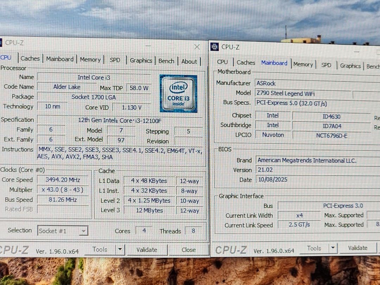Open the Socket #1 selection dropdown

[83, 231]
